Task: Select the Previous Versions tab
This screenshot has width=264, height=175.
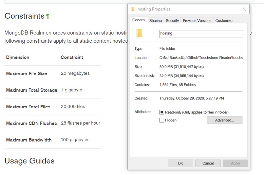Action: [197, 21]
